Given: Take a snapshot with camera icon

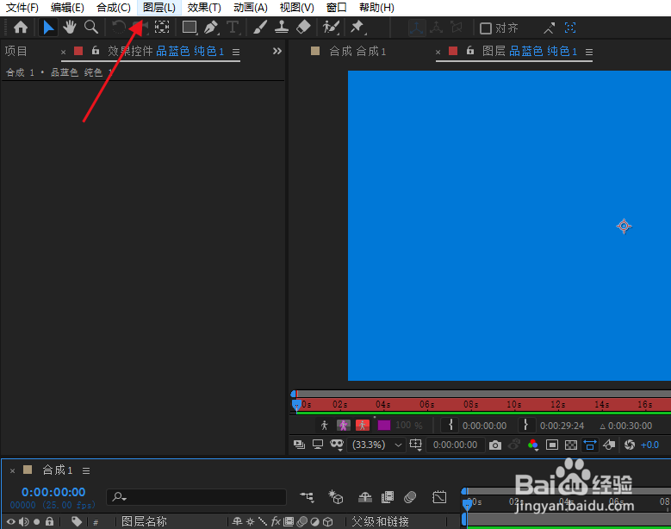Looking at the screenshot, I should (x=495, y=445).
